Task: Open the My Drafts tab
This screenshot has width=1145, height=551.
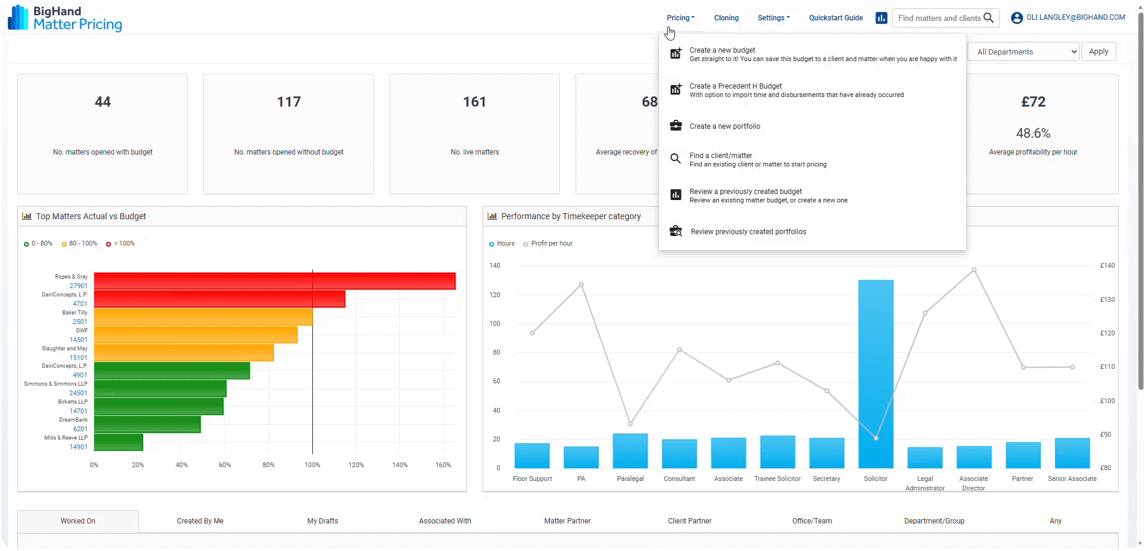Action: point(323,521)
